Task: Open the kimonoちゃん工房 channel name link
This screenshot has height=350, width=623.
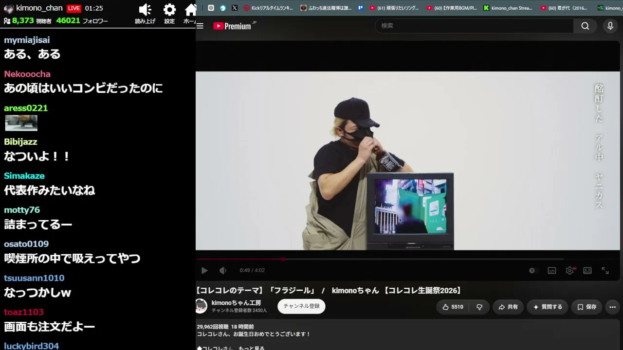Action: [236, 303]
